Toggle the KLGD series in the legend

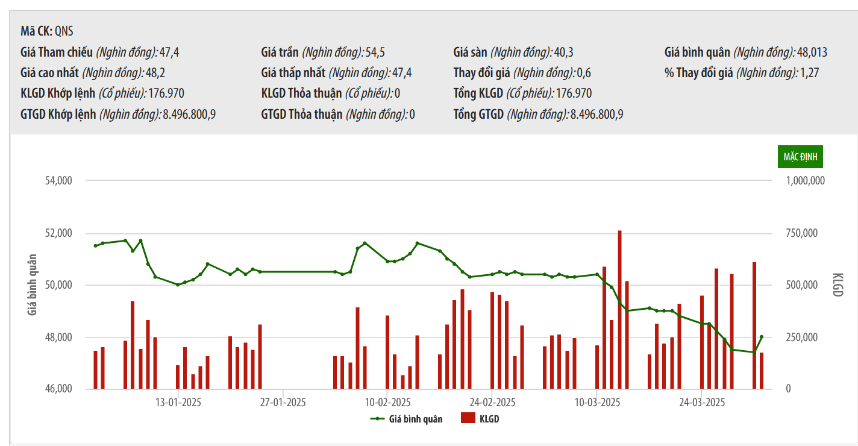[x=489, y=419]
